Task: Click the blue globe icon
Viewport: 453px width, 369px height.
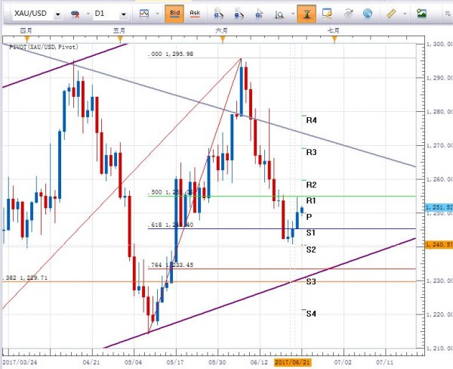Action: 368,14
